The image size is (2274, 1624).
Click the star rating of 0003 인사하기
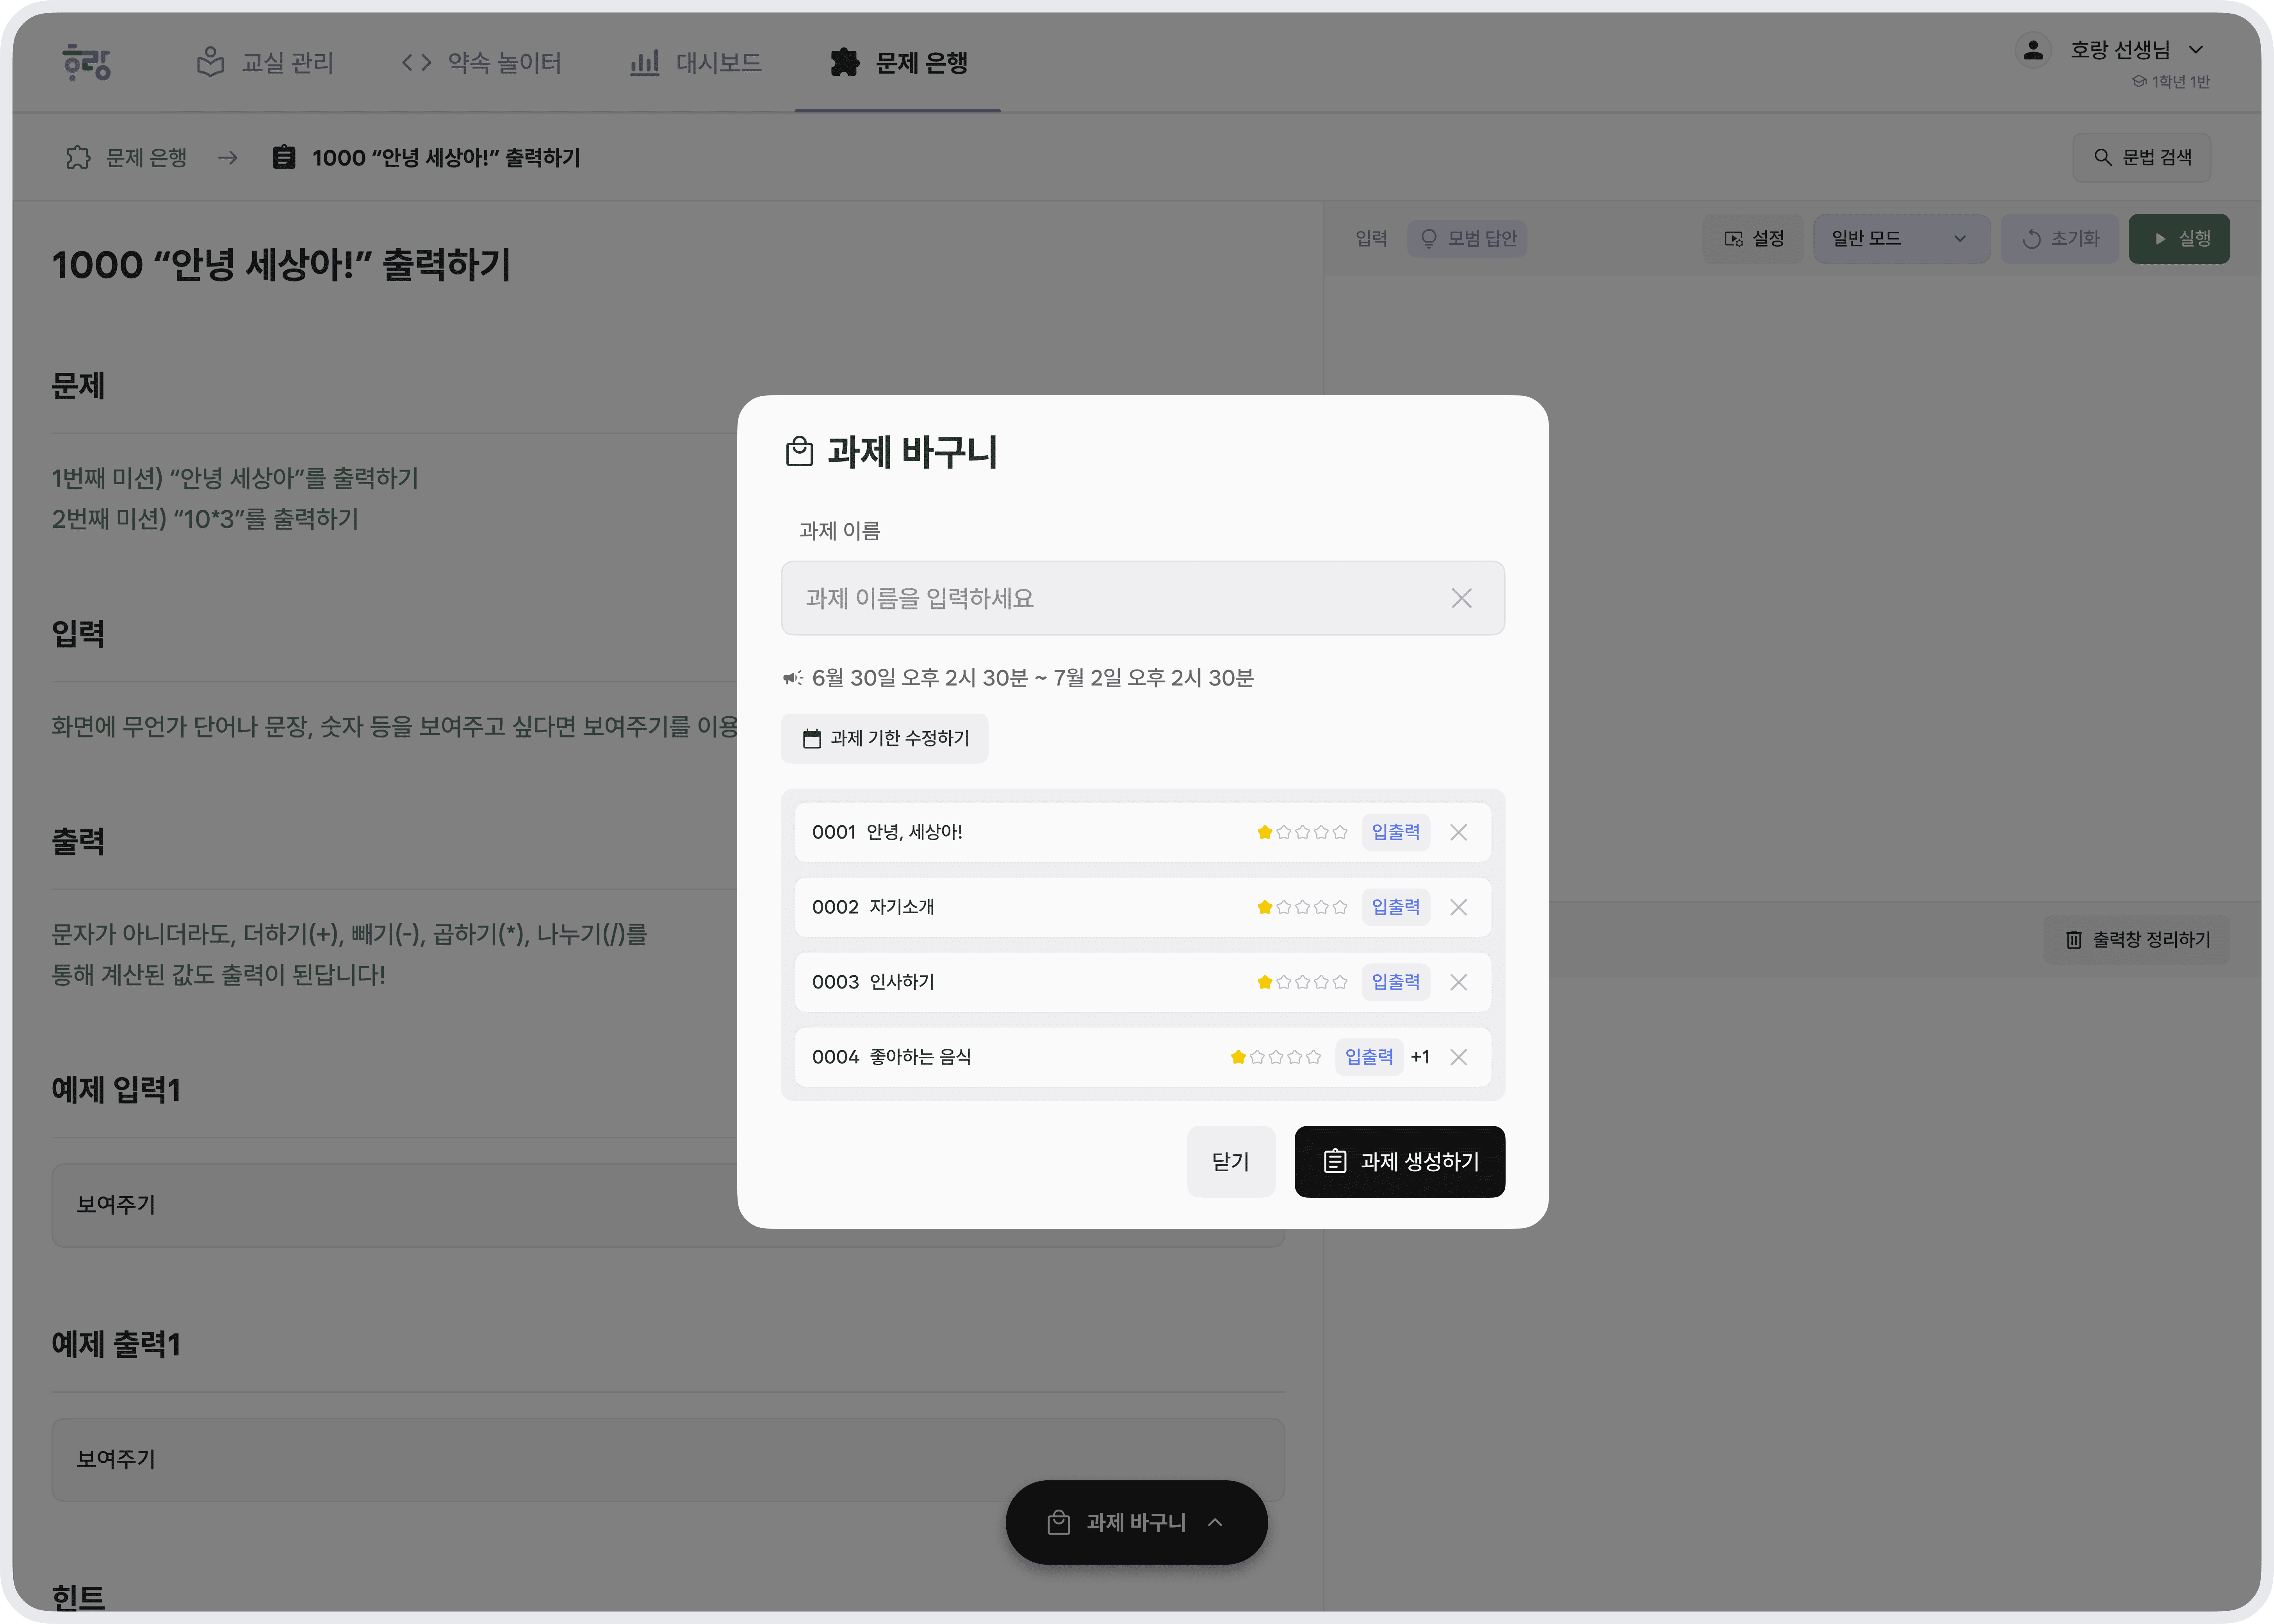pyautogui.click(x=1301, y=982)
